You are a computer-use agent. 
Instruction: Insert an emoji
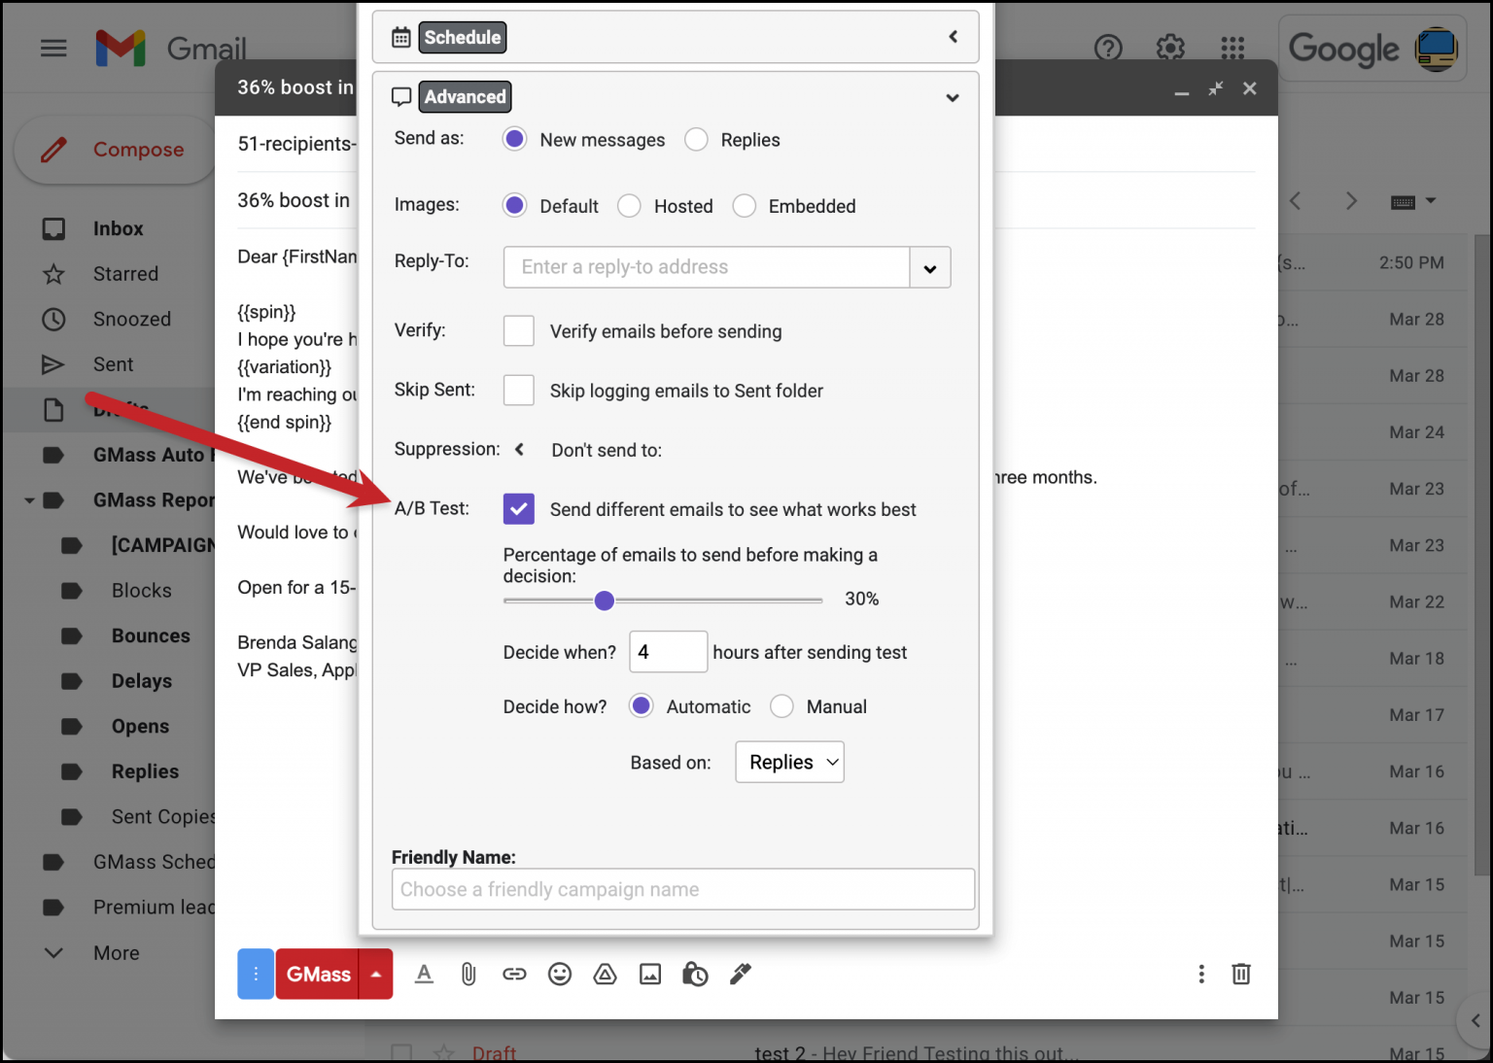tap(560, 974)
